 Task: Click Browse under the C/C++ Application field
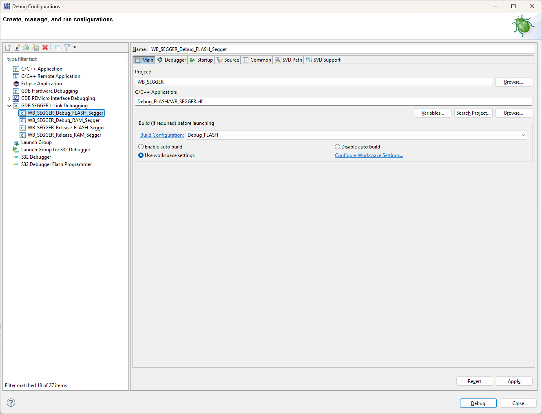pos(514,113)
